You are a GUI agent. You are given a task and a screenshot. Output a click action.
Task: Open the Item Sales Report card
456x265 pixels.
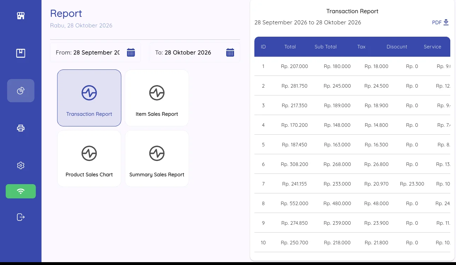point(157,98)
